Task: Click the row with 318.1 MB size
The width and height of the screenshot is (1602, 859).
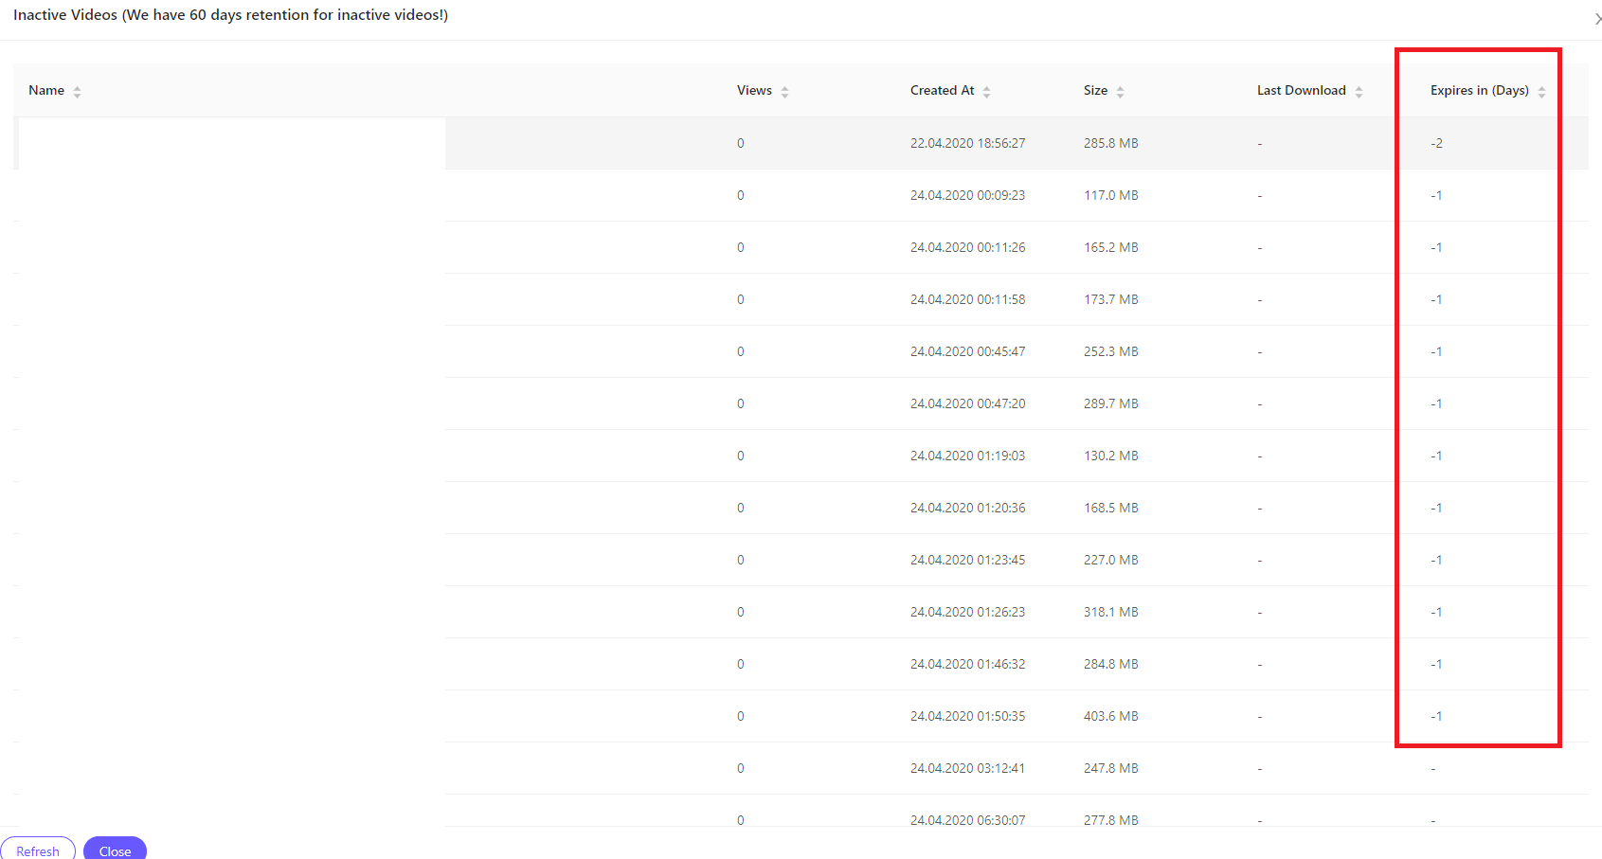Action: click(801, 612)
